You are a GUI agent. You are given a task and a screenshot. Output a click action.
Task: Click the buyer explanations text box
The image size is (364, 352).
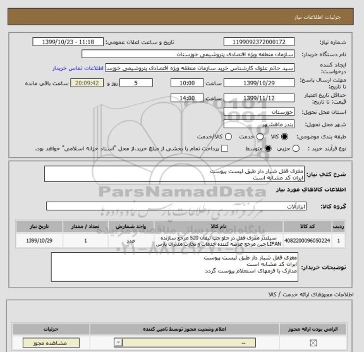(174, 267)
